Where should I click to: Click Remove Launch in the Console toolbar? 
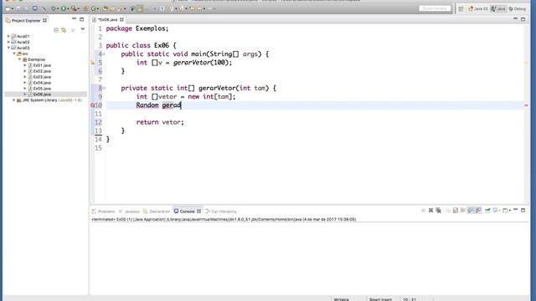point(430,210)
